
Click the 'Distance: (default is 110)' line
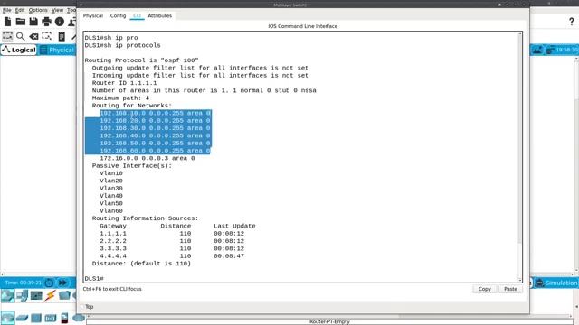pos(141,264)
